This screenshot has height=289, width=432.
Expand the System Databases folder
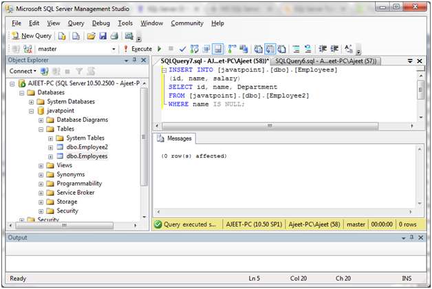[32, 102]
